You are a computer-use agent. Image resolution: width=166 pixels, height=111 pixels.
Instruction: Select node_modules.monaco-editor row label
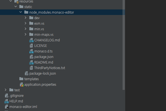51,12
